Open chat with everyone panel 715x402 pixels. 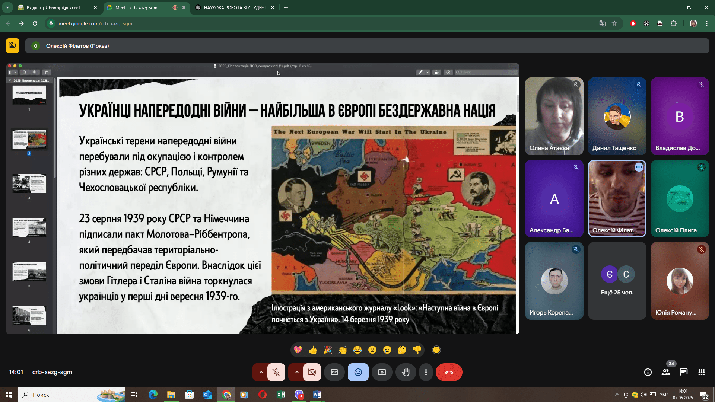point(684,372)
